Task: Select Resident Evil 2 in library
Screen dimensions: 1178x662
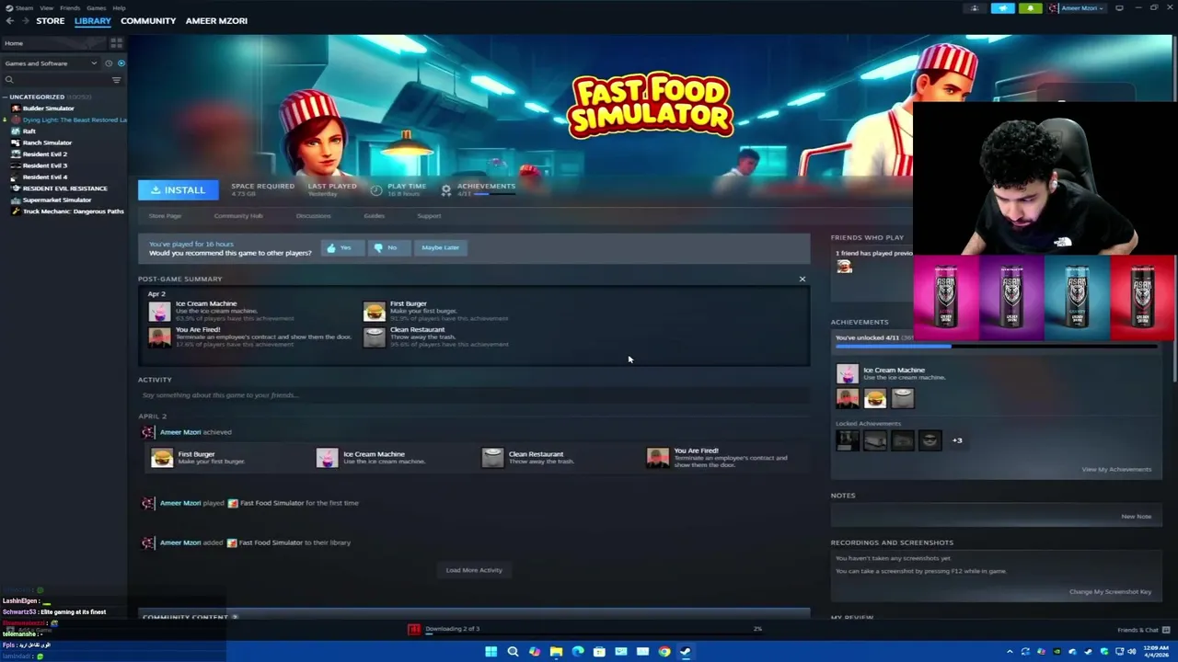Action: coord(44,154)
